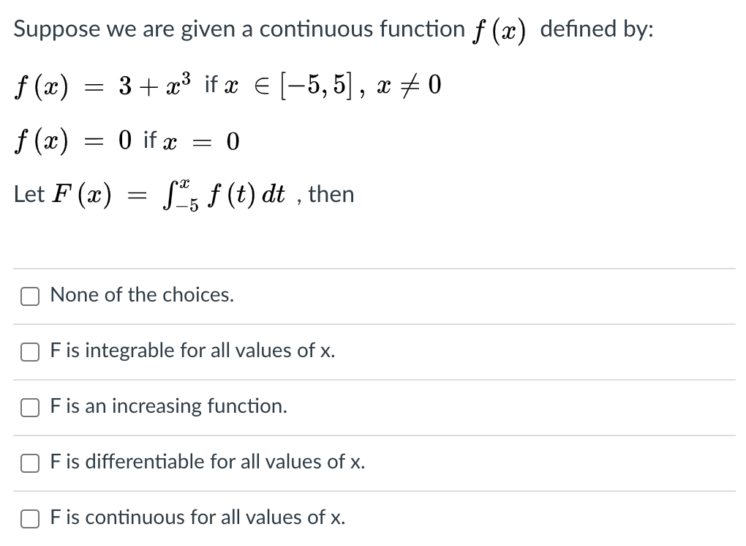
Task: Check the "None of the choices" checkbox
Action: [29, 296]
